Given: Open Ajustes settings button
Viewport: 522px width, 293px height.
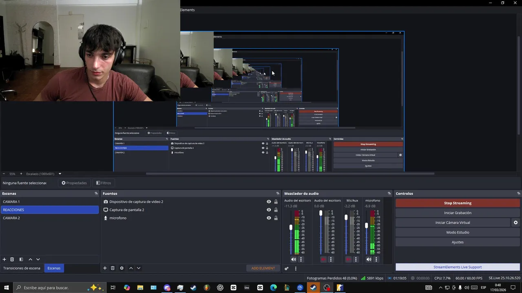Looking at the screenshot, I should click(458, 242).
